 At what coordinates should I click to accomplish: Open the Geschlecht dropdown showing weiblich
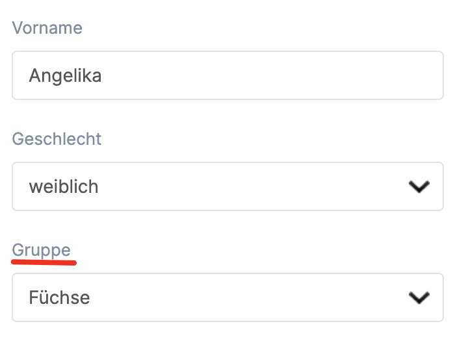(227, 187)
